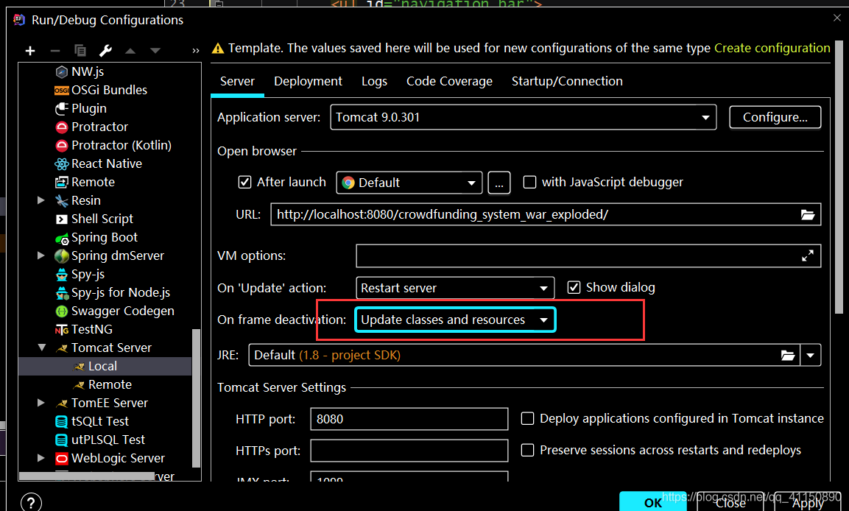Select NW.js template icon
This screenshot has height=511, width=849.
(62, 71)
